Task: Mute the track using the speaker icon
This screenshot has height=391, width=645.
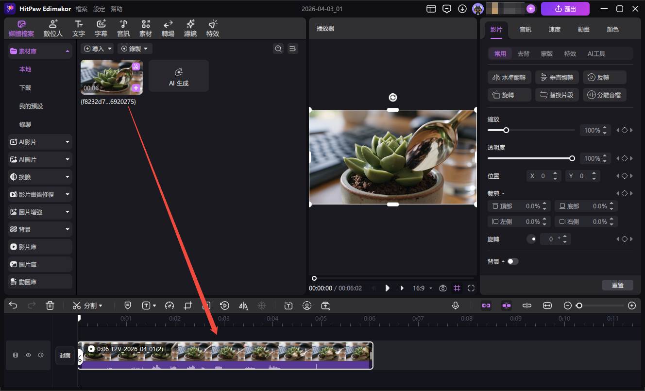Action: (x=41, y=355)
